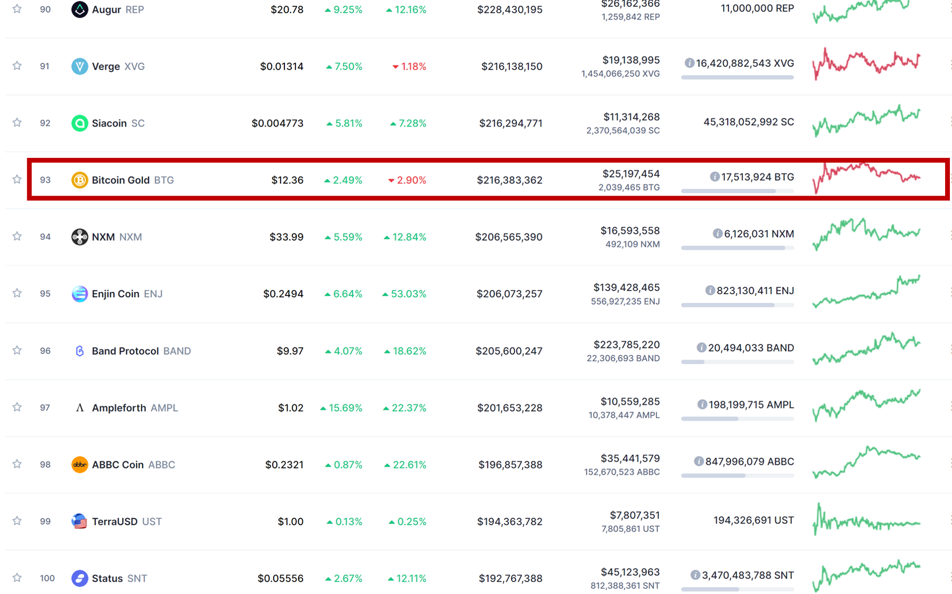The image size is (952, 594).
Task: Toggle the watchlist star for Status
Action: pyautogui.click(x=17, y=578)
